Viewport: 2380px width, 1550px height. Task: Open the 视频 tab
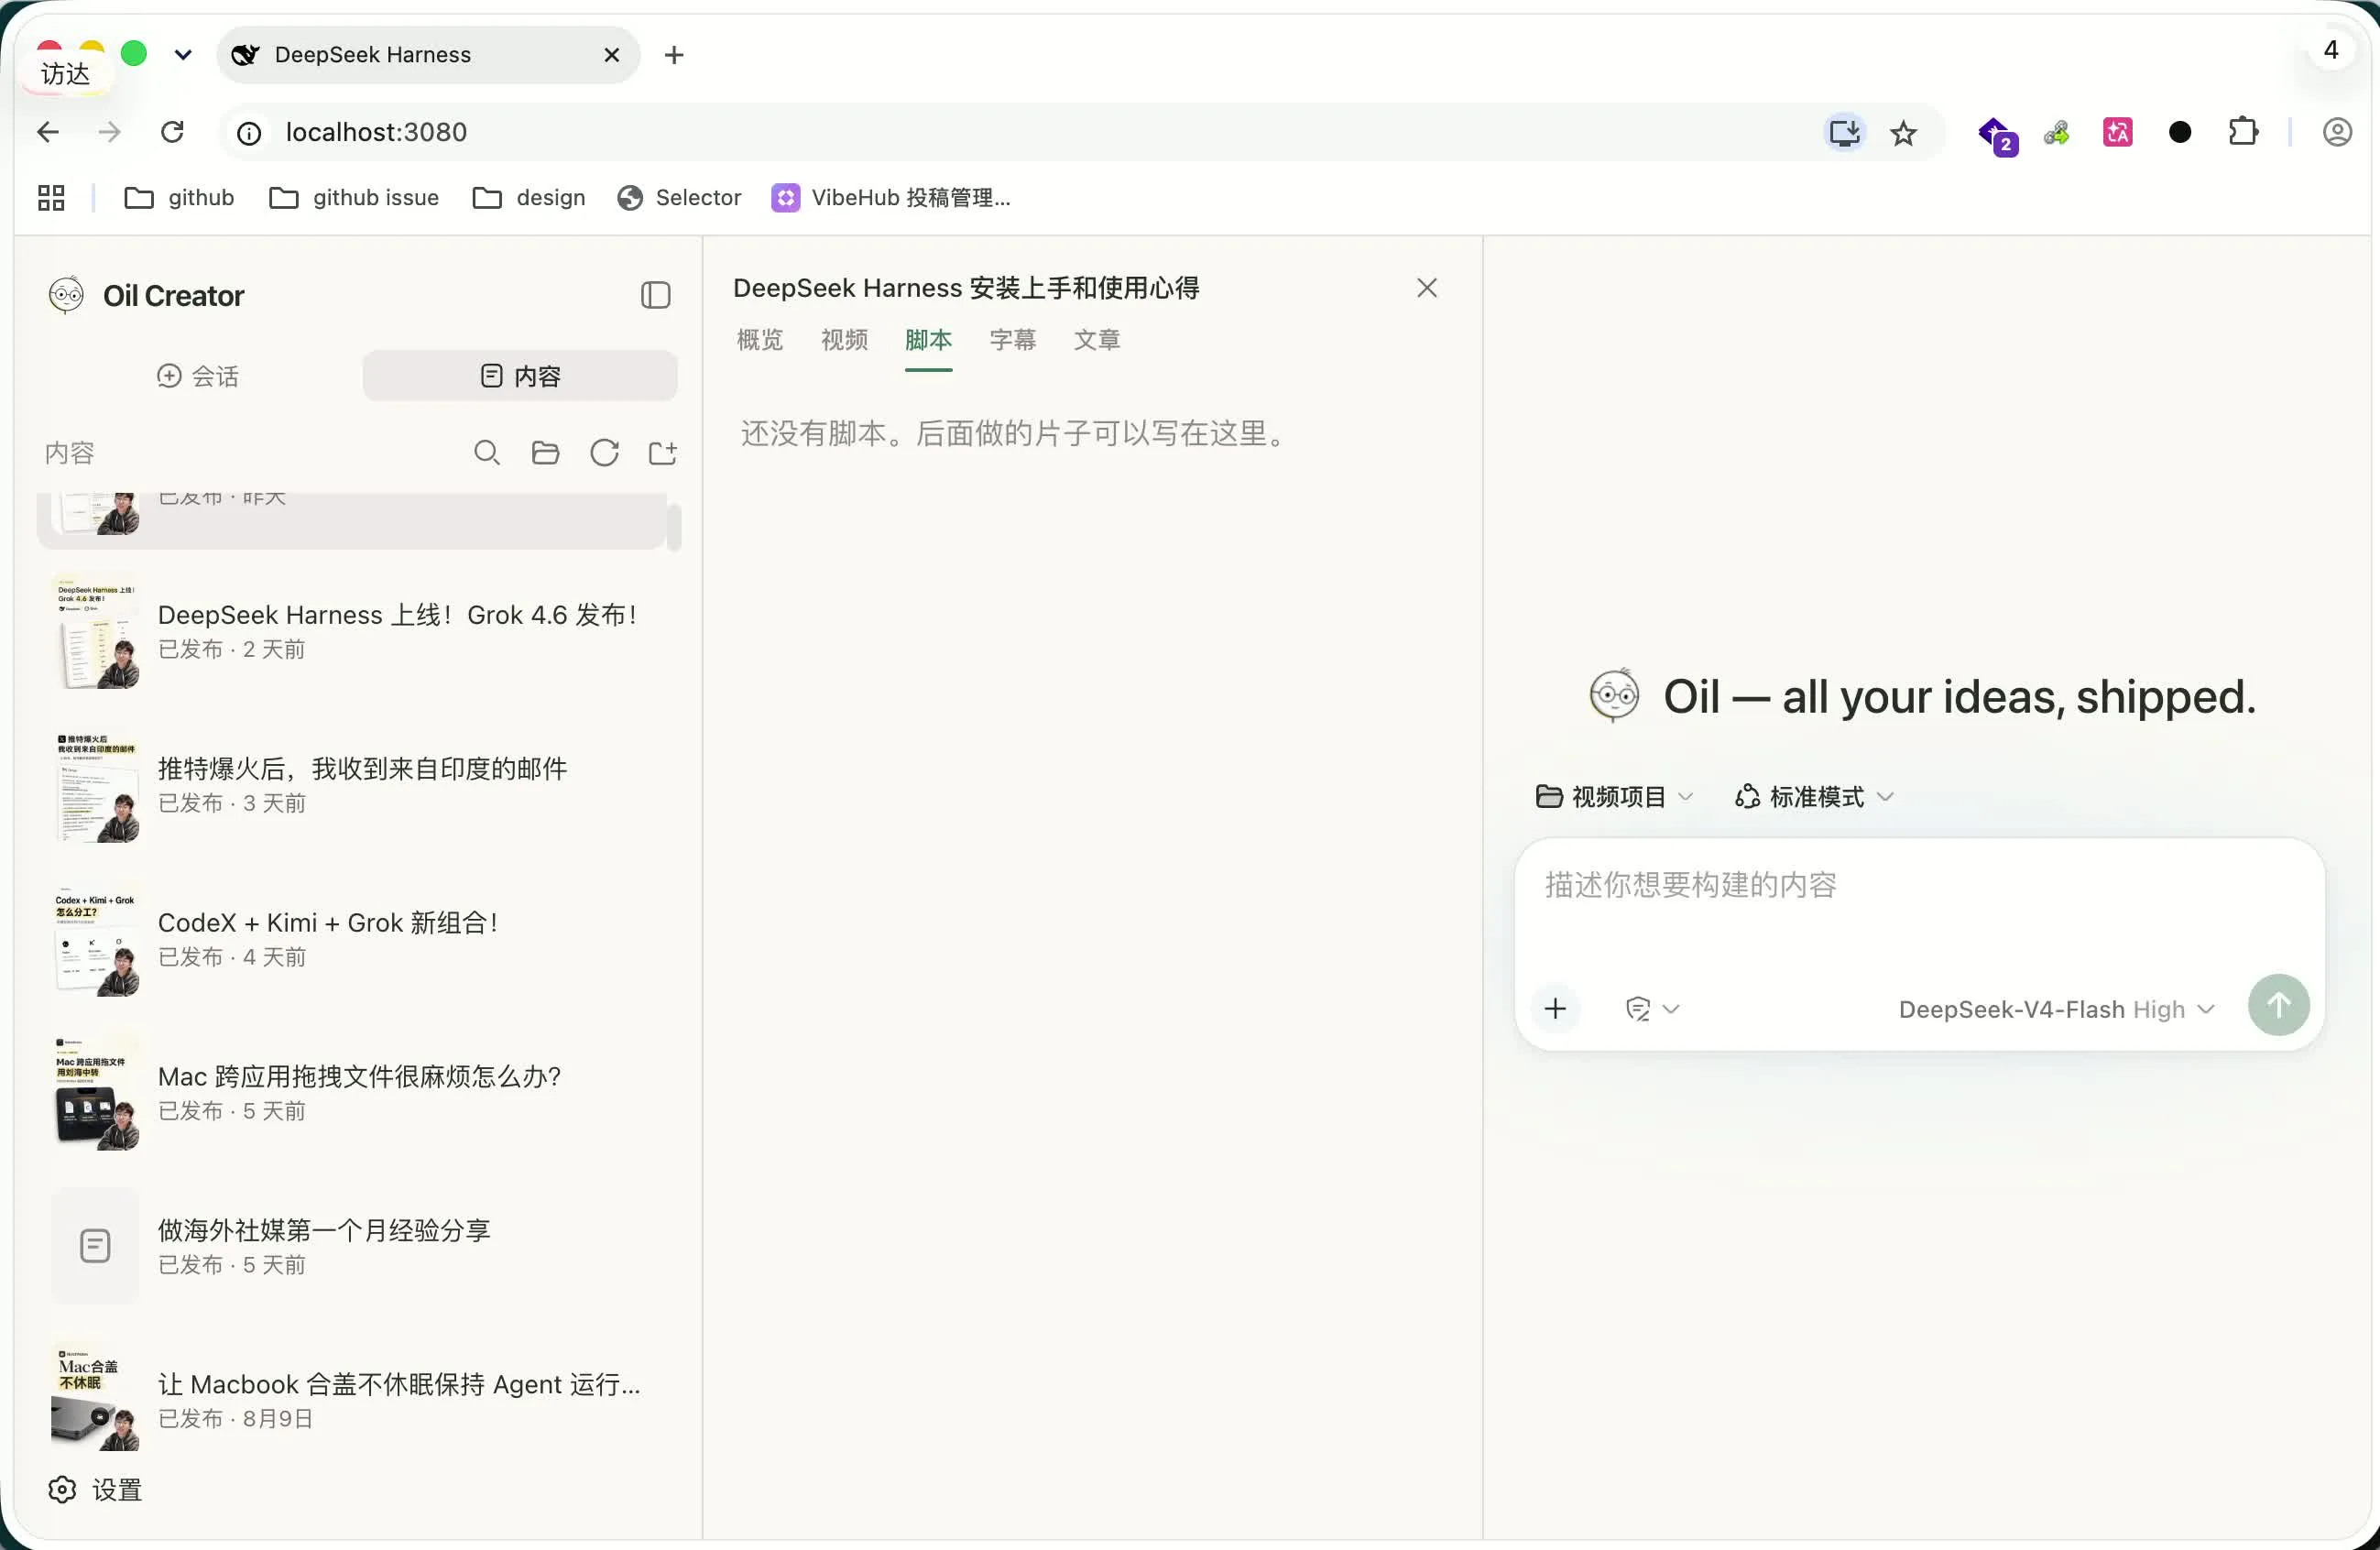point(844,340)
